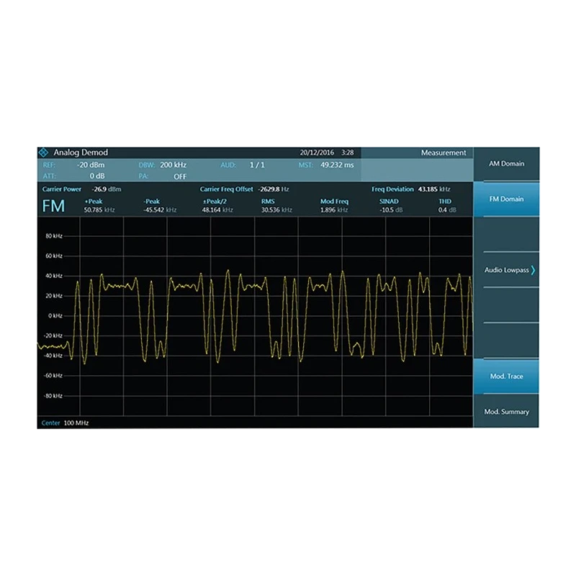Click the Analog Demod title
The width and height of the screenshot is (576, 576).
[81, 153]
